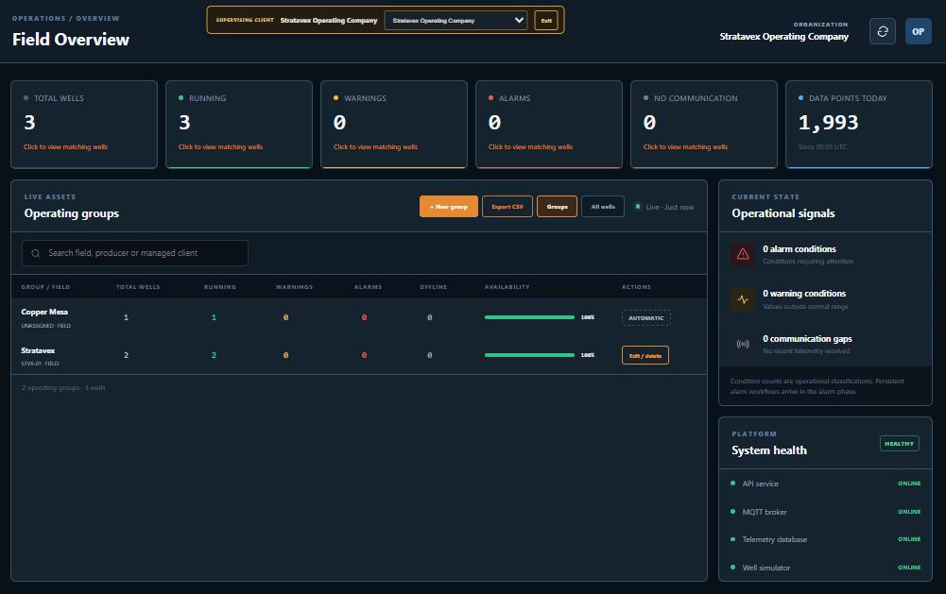Click the refresh icon button
Screen dimensions: 946x594
(x=882, y=31)
